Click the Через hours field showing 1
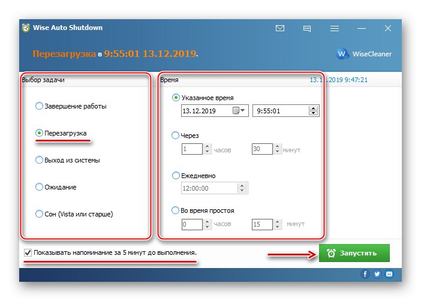 (192, 149)
